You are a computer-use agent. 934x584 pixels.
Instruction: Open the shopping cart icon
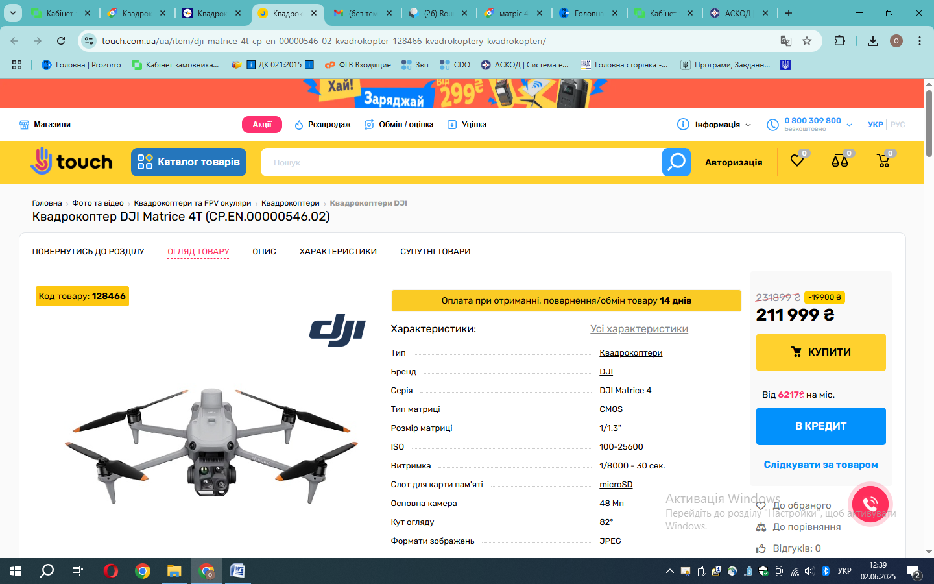click(x=883, y=160)
